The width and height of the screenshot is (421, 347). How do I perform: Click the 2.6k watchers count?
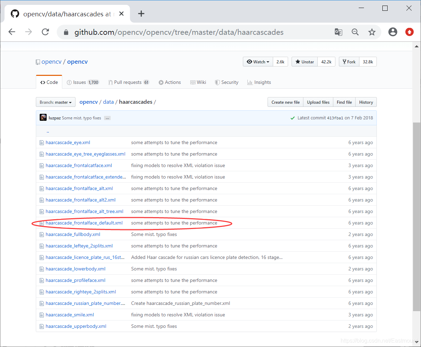280,62
